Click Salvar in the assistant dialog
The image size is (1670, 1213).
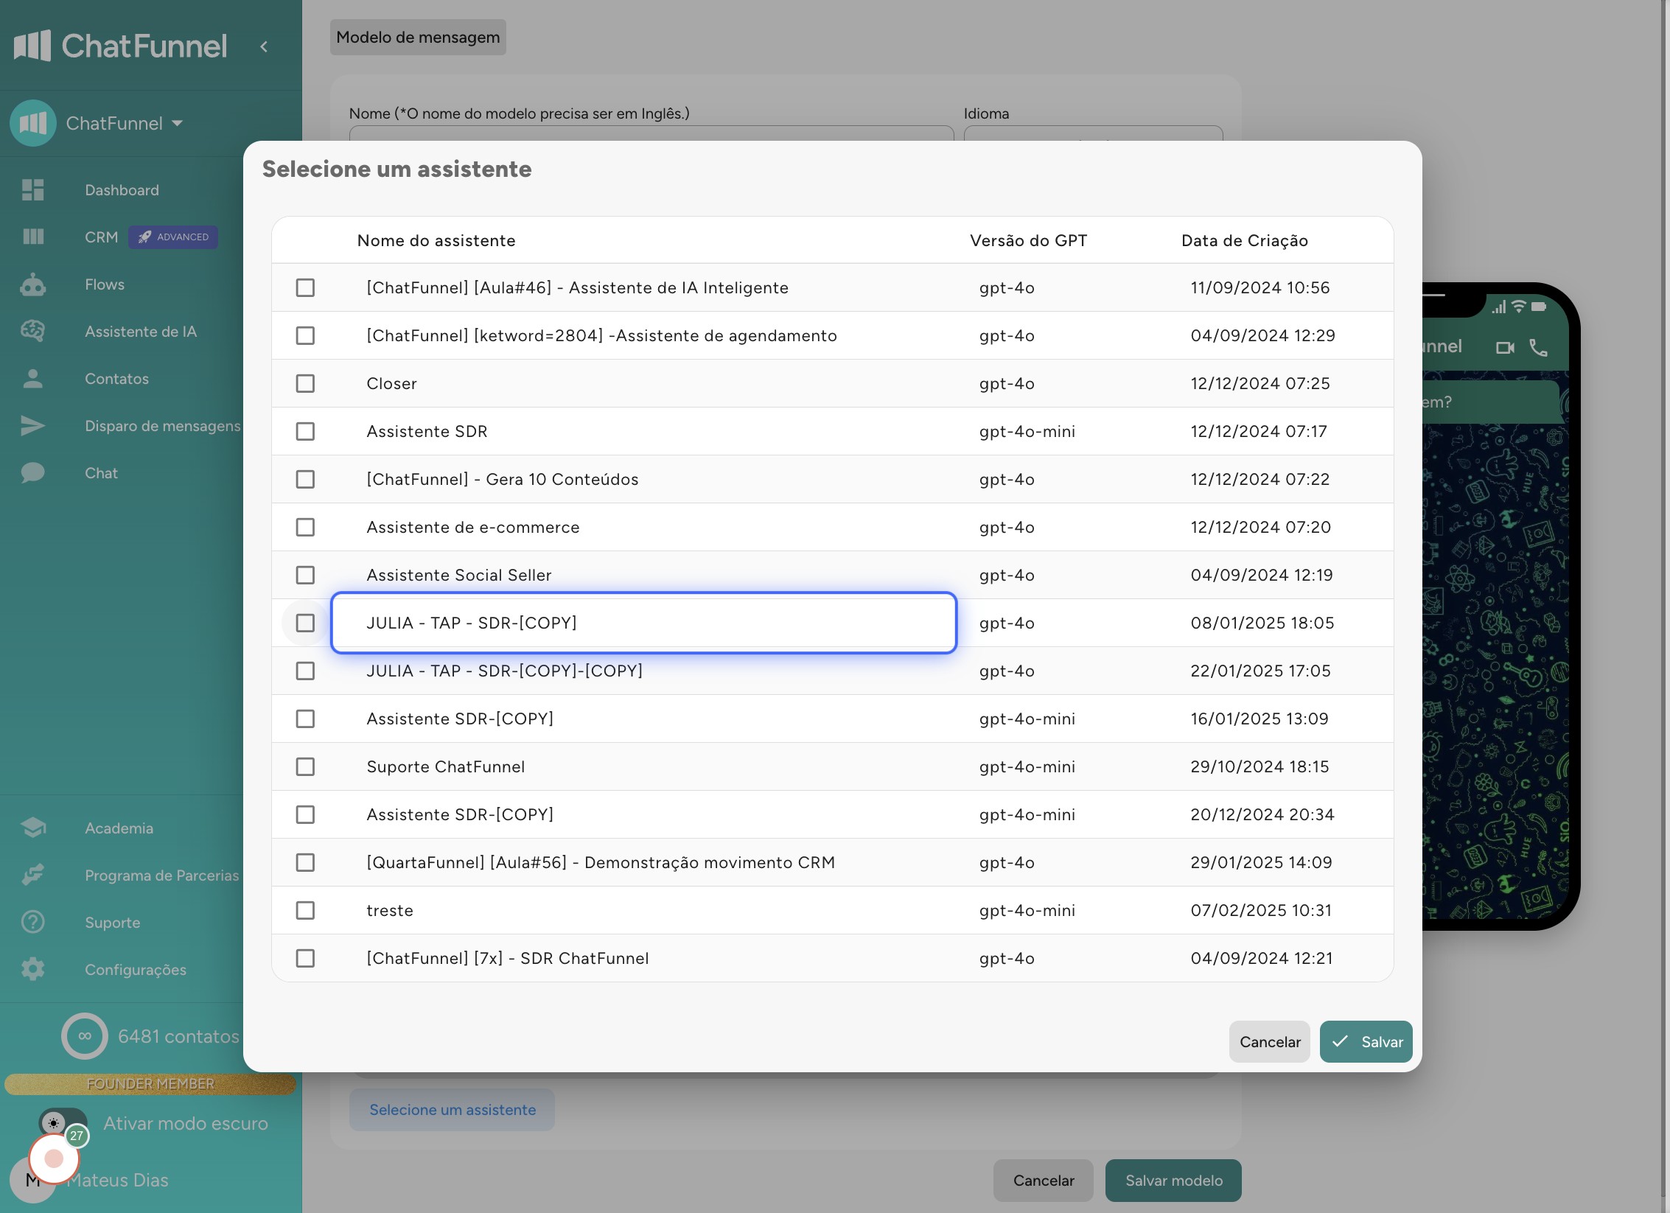pyautogui.click(x=1366, y=1041)
